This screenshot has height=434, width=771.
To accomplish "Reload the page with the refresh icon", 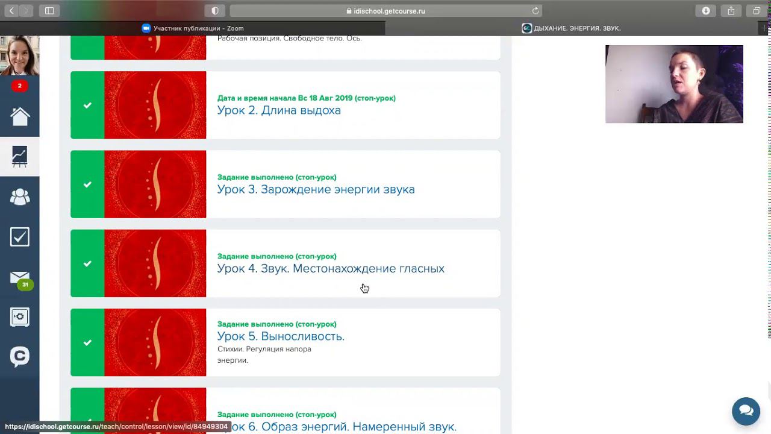I will coord(535,11).
